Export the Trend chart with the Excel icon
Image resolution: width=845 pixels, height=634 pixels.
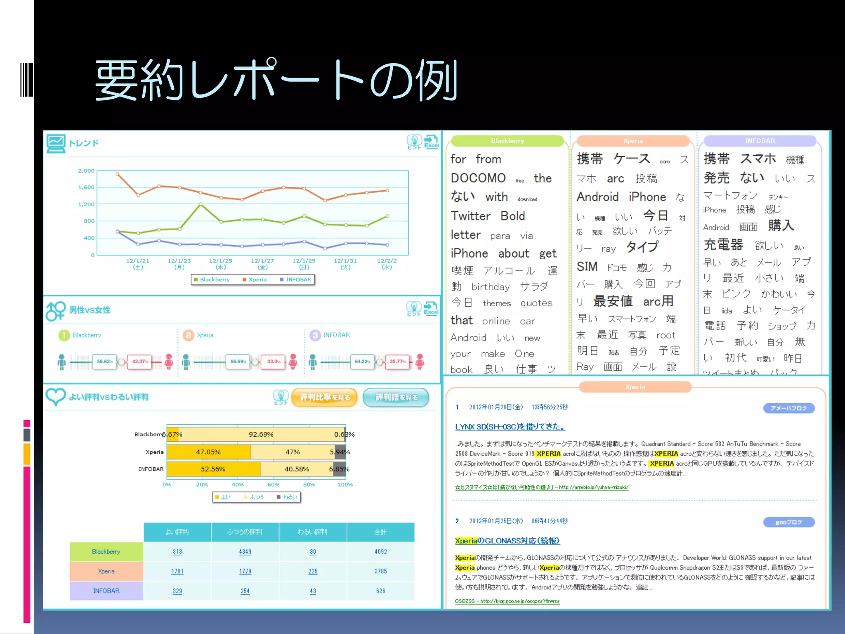(x=431, y=142)
